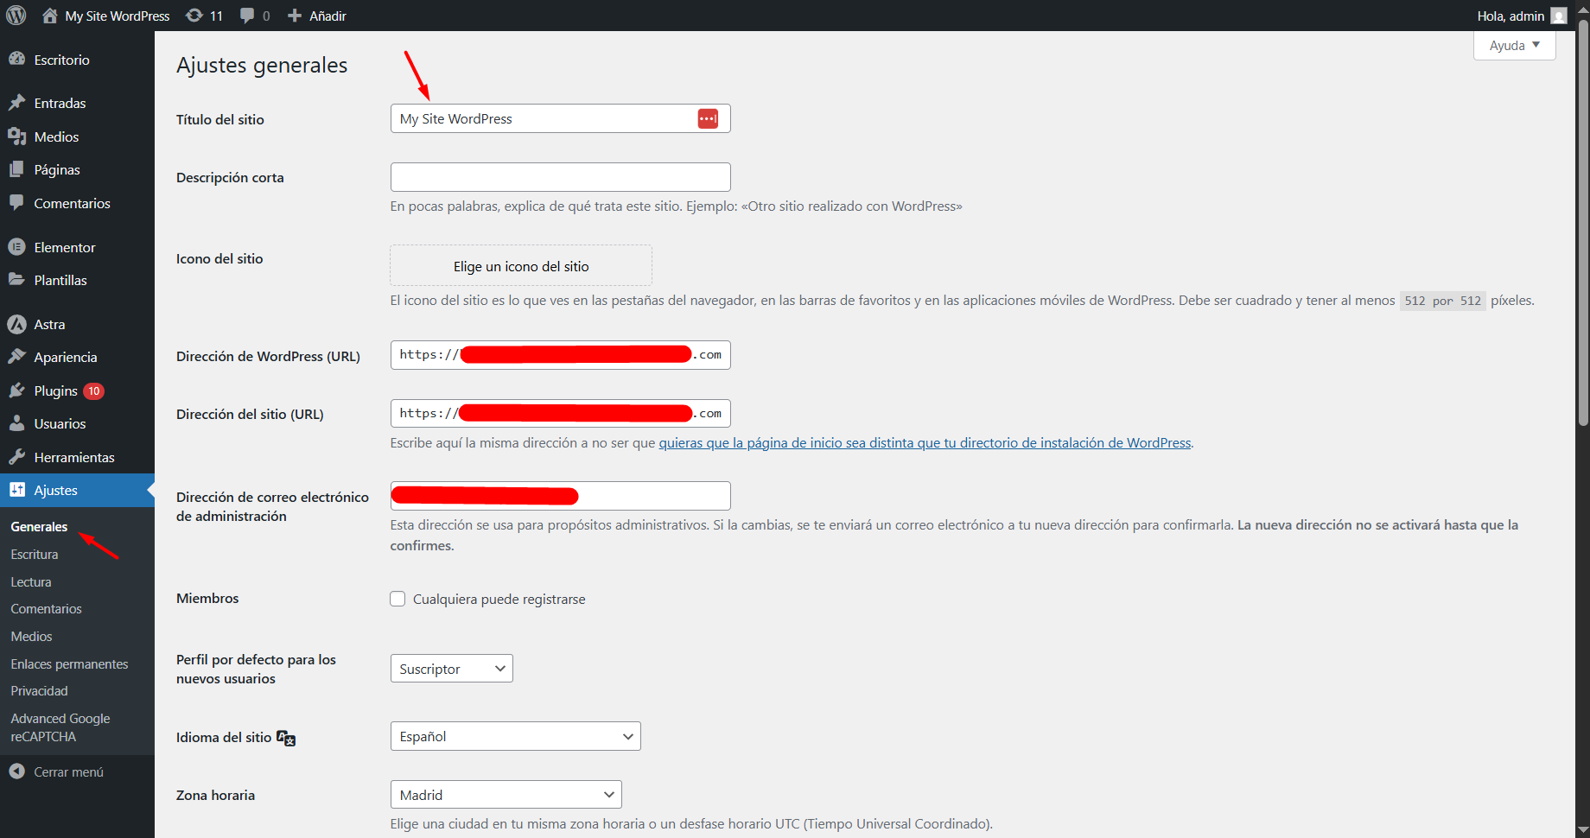Open the Escritura settings submenu
Screen dimensions: 1590x838
point(35,554)
